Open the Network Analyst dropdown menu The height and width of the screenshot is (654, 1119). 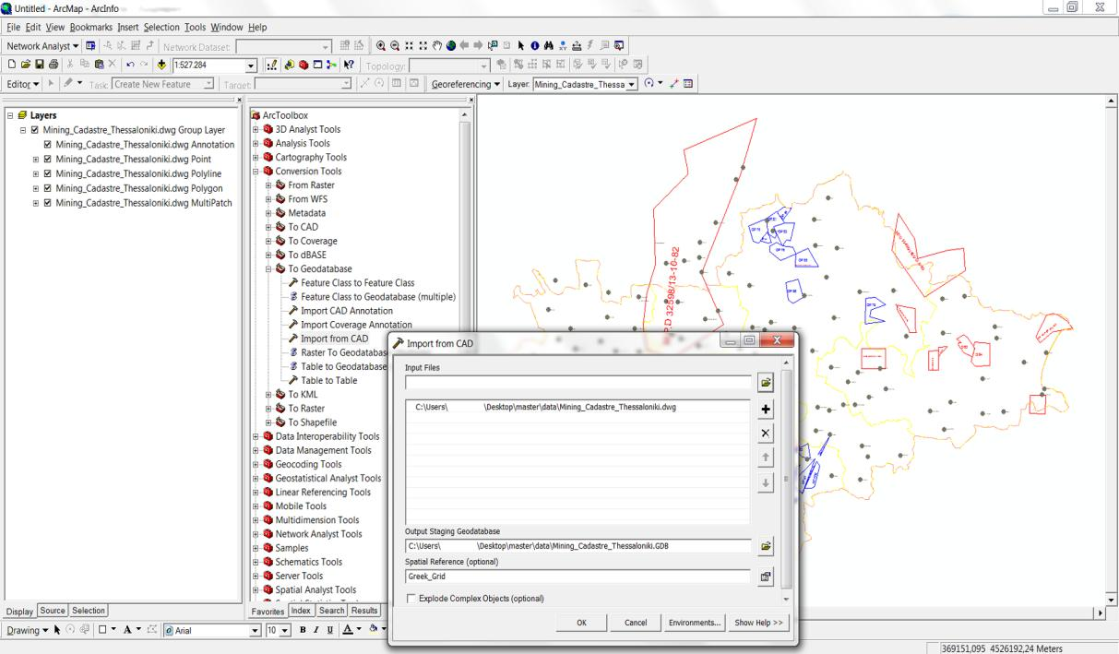(42, 46)
